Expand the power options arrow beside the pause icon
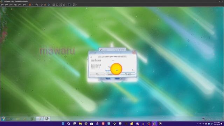This screenshot has width=224, height=126. click(32, 5)
